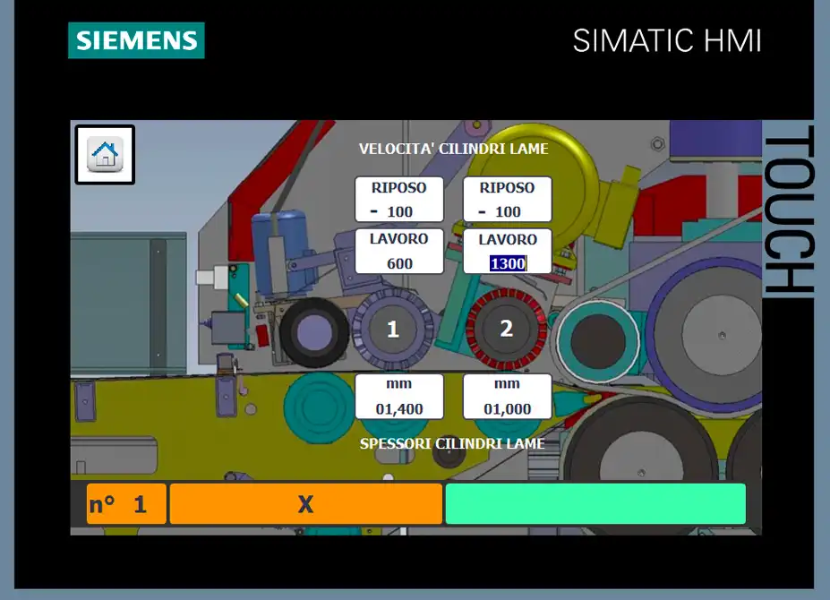Click the VELOCITA' CILINDRI LAME heading
Viewport: 830px width, 600px height.
point(453,149)
